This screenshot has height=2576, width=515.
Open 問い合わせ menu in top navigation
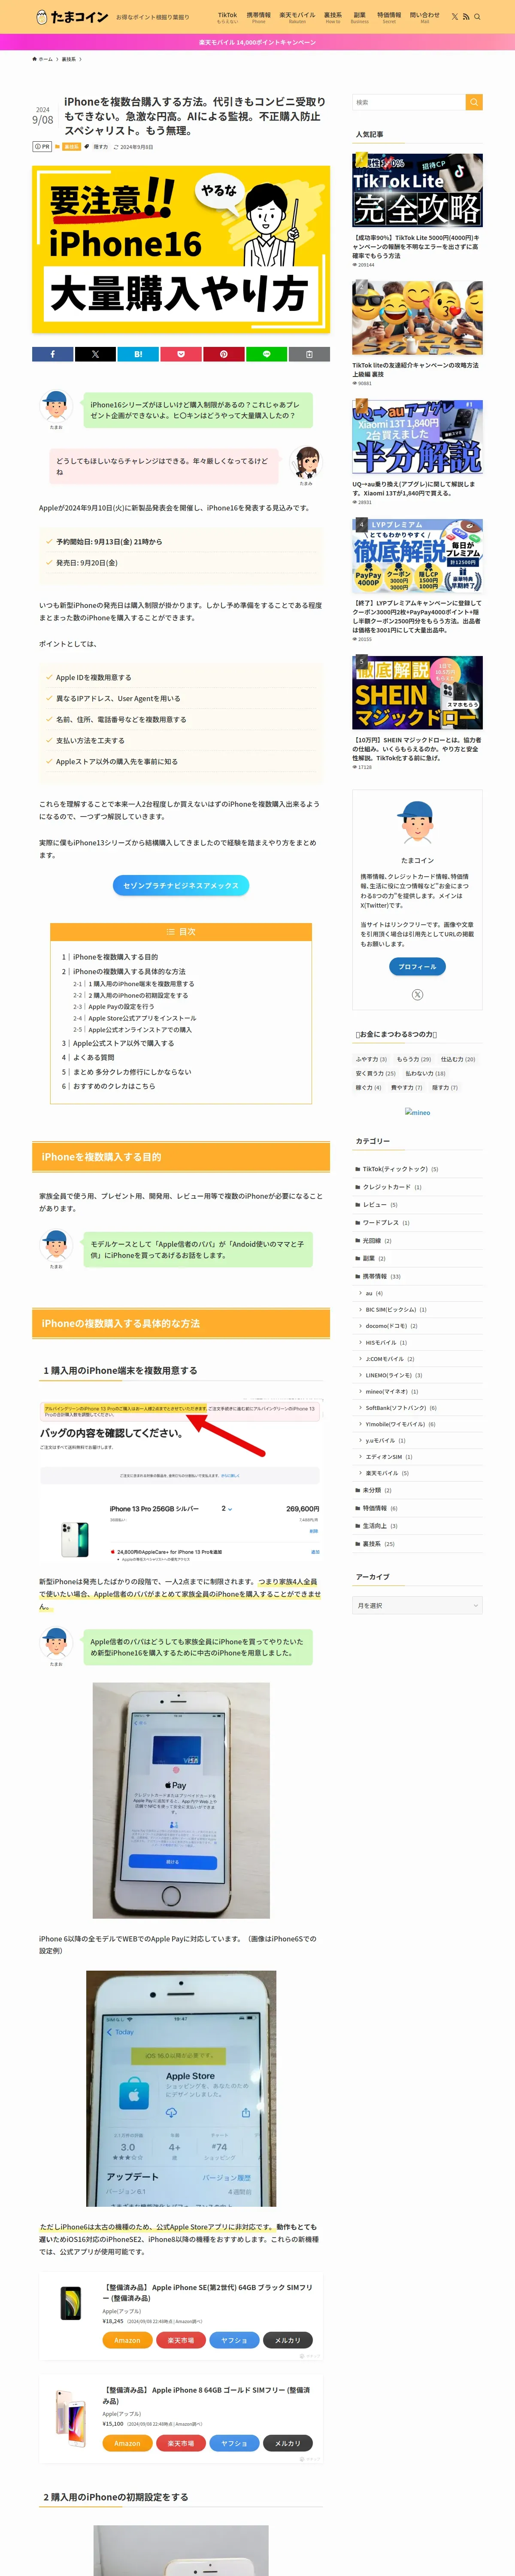tap(424, 17)
